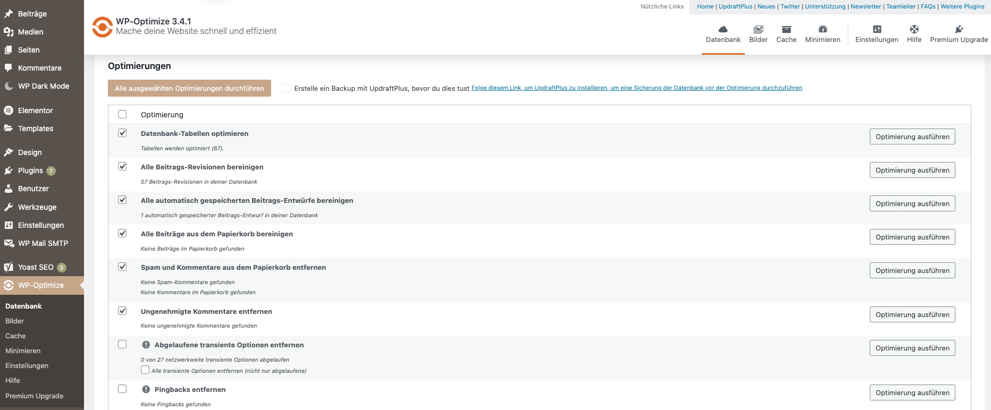Run all selected optimizations button

189,88
